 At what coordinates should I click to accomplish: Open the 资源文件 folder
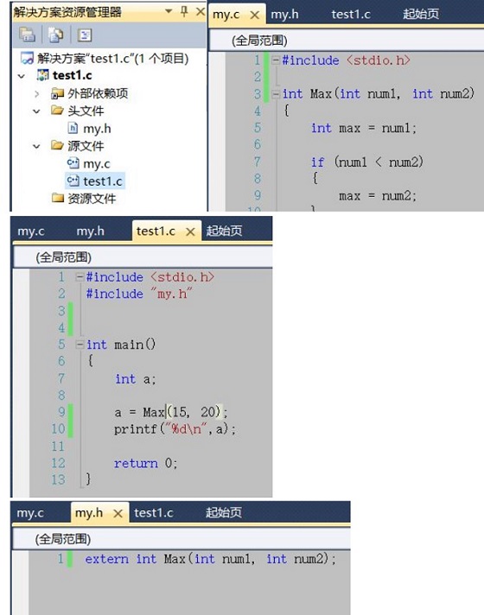tap(84, 199)
